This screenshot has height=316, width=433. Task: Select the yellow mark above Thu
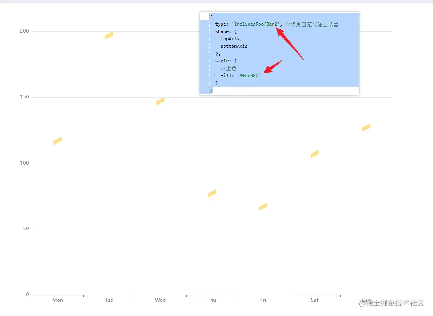[211, 194]
